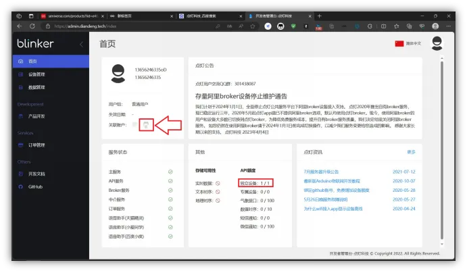Click the browser refresh button
Viewport: 467px width, 273px height.
click(32, 26)
